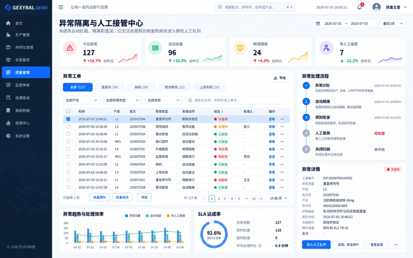
Task: Expand the 全部状态 filter dropdown
Action: (x=163, y=100)
